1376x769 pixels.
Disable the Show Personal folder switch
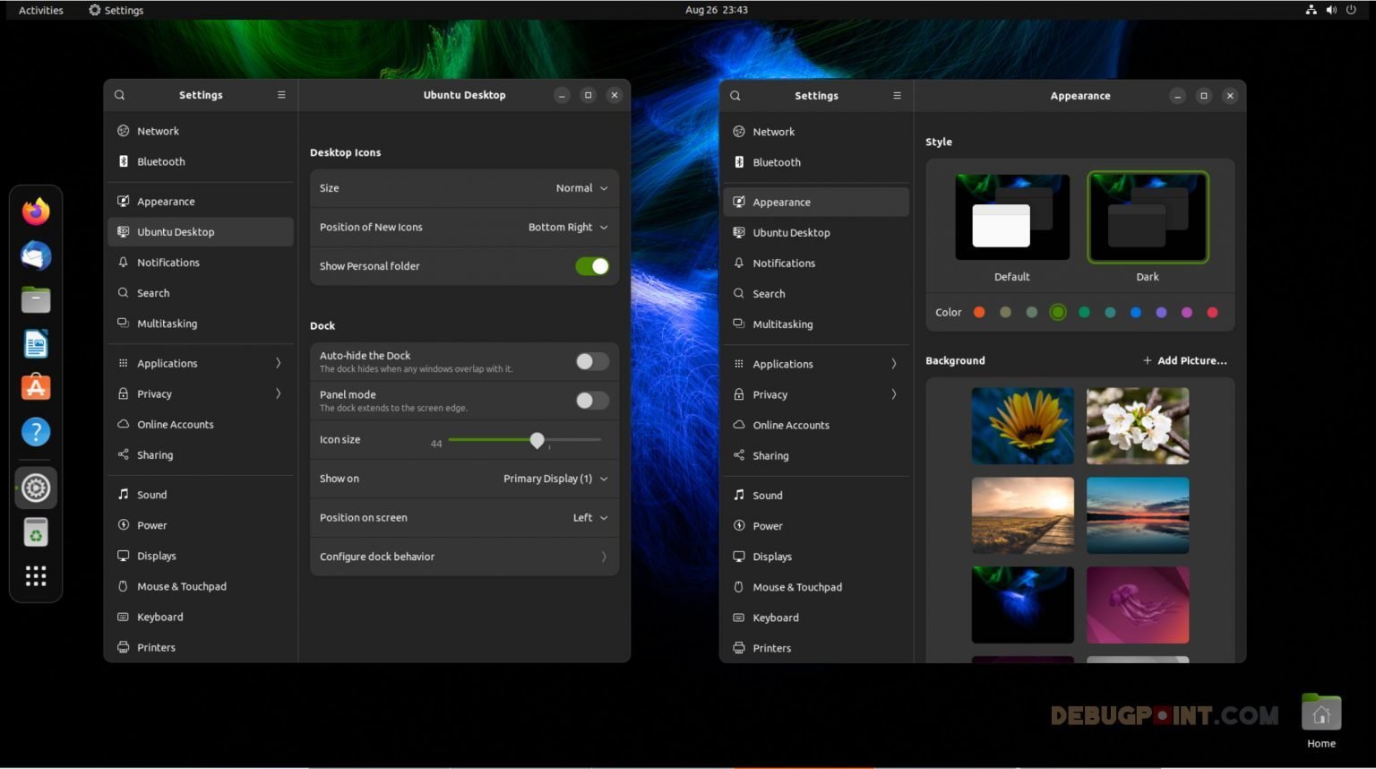[x=592, y=266]
